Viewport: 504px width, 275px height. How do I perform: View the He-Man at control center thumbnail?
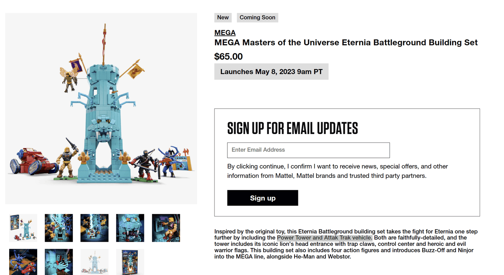tap(166, 228)
